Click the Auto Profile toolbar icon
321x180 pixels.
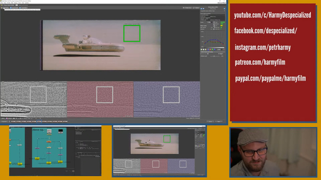[6, 8]
